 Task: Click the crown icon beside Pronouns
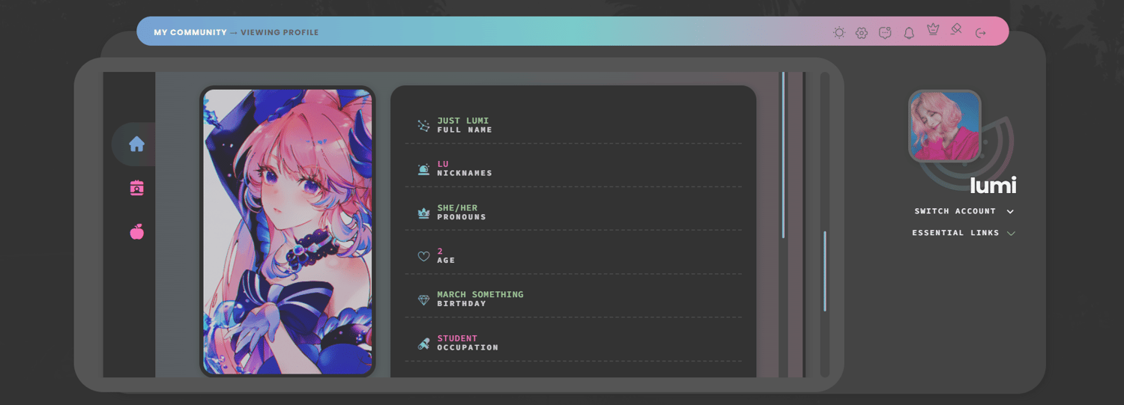(423, 213)
